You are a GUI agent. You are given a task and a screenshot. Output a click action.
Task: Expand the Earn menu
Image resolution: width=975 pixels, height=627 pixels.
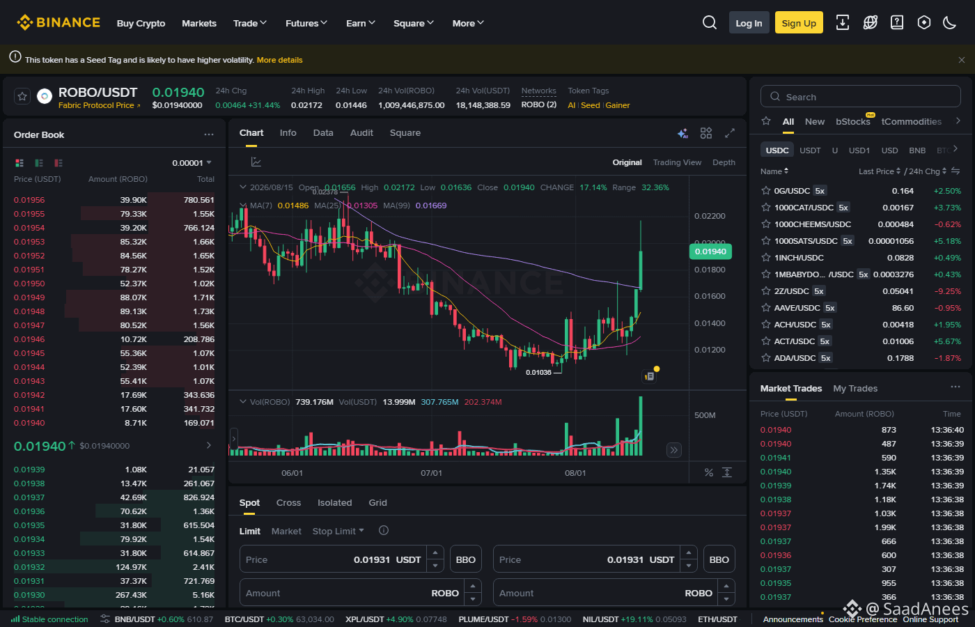pyautogui.click(x=361, y=23)
